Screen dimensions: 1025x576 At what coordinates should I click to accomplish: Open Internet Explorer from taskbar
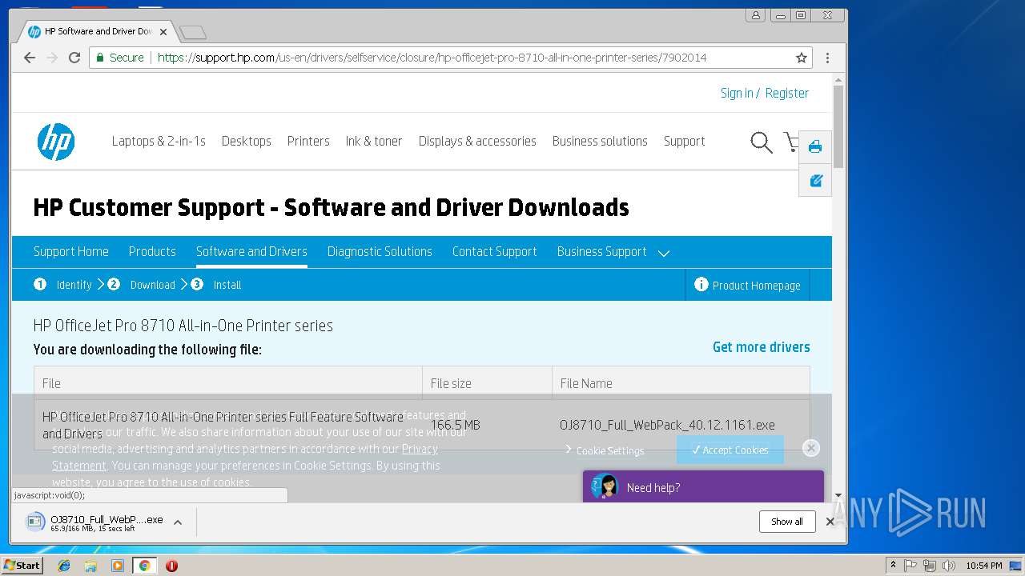coord(64,566)
